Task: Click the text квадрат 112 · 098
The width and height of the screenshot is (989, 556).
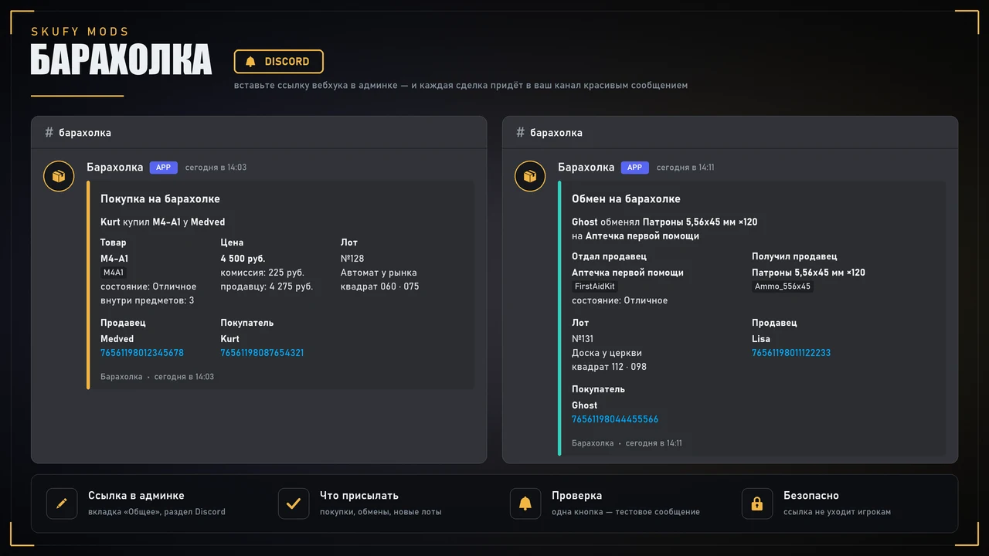Action: [x=609, y=367]
